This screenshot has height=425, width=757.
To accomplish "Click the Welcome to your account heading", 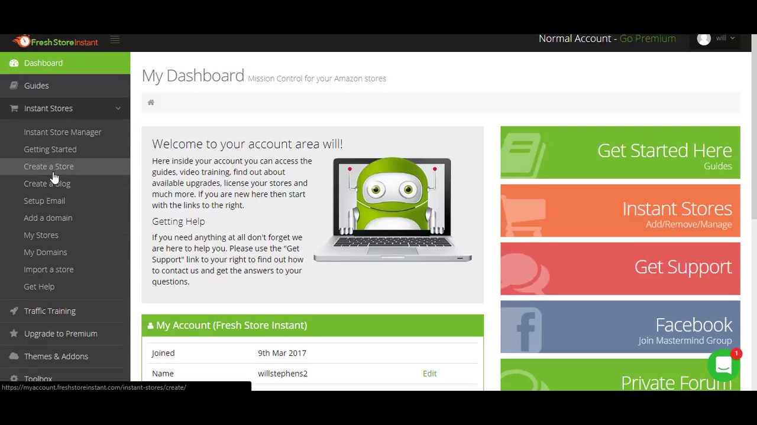I will click(x=247, y=144).
